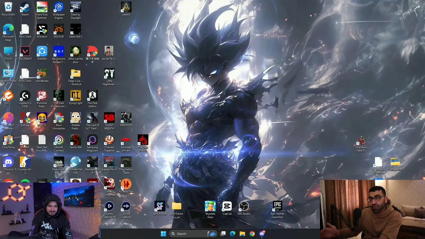425x239 pixels.
Task: Select the Sound Capture icon
Action: click(126, 210)
